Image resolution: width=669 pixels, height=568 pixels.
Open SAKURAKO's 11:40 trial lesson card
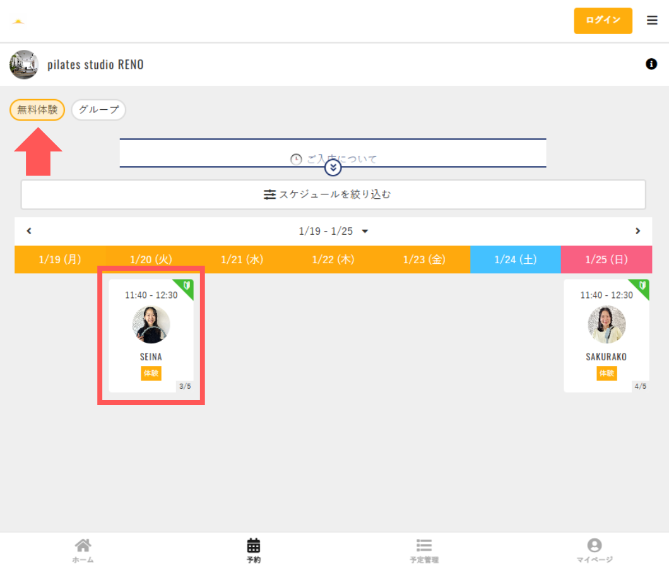pos(606,336)
